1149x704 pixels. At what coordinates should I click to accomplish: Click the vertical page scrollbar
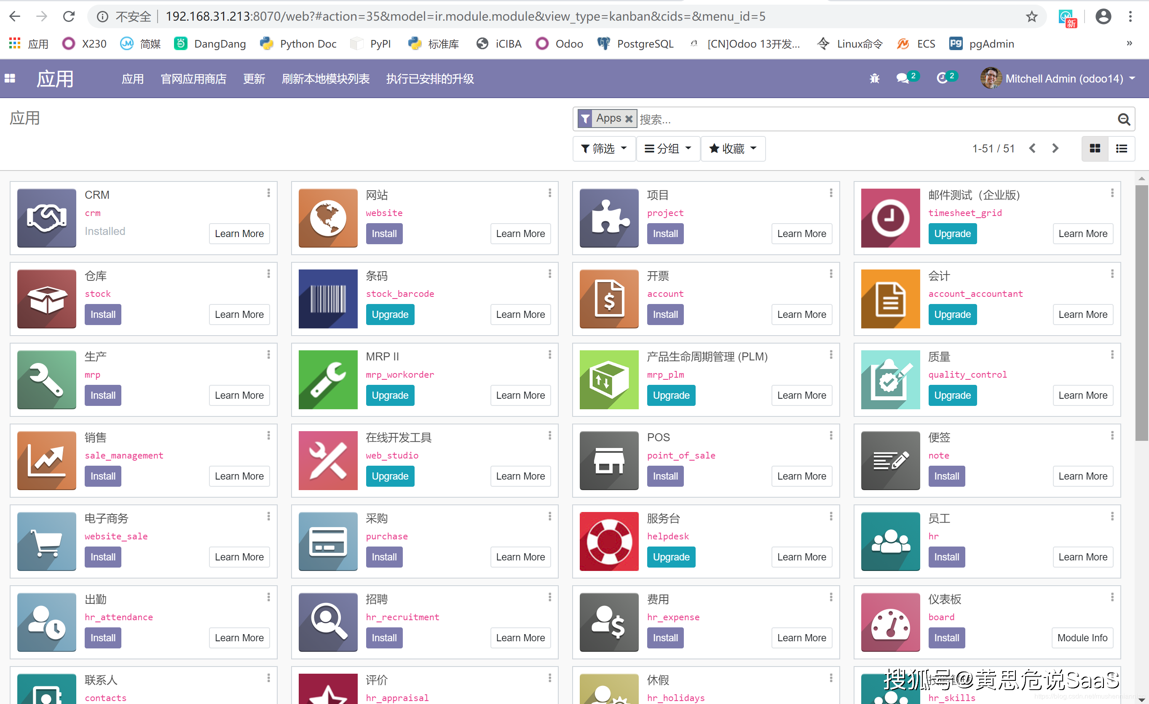pyautogui.click(x=1141, y=312)
